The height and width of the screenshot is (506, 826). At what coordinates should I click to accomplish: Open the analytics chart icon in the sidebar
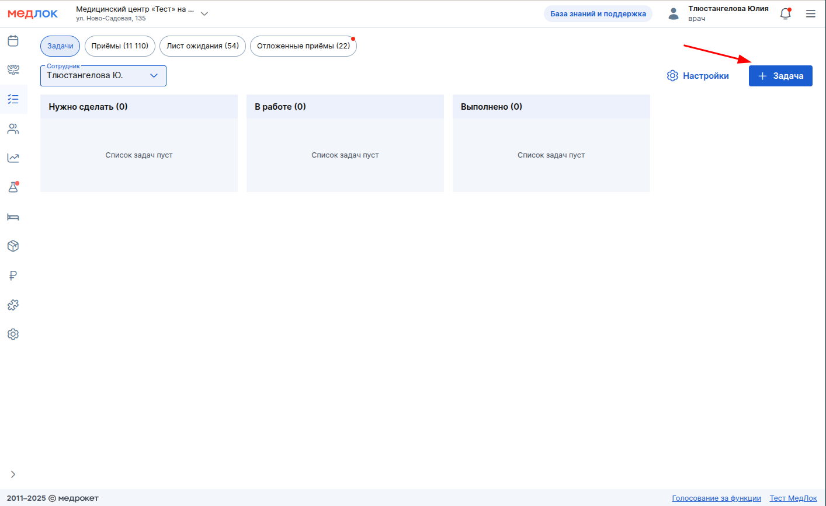click(13, 158)
